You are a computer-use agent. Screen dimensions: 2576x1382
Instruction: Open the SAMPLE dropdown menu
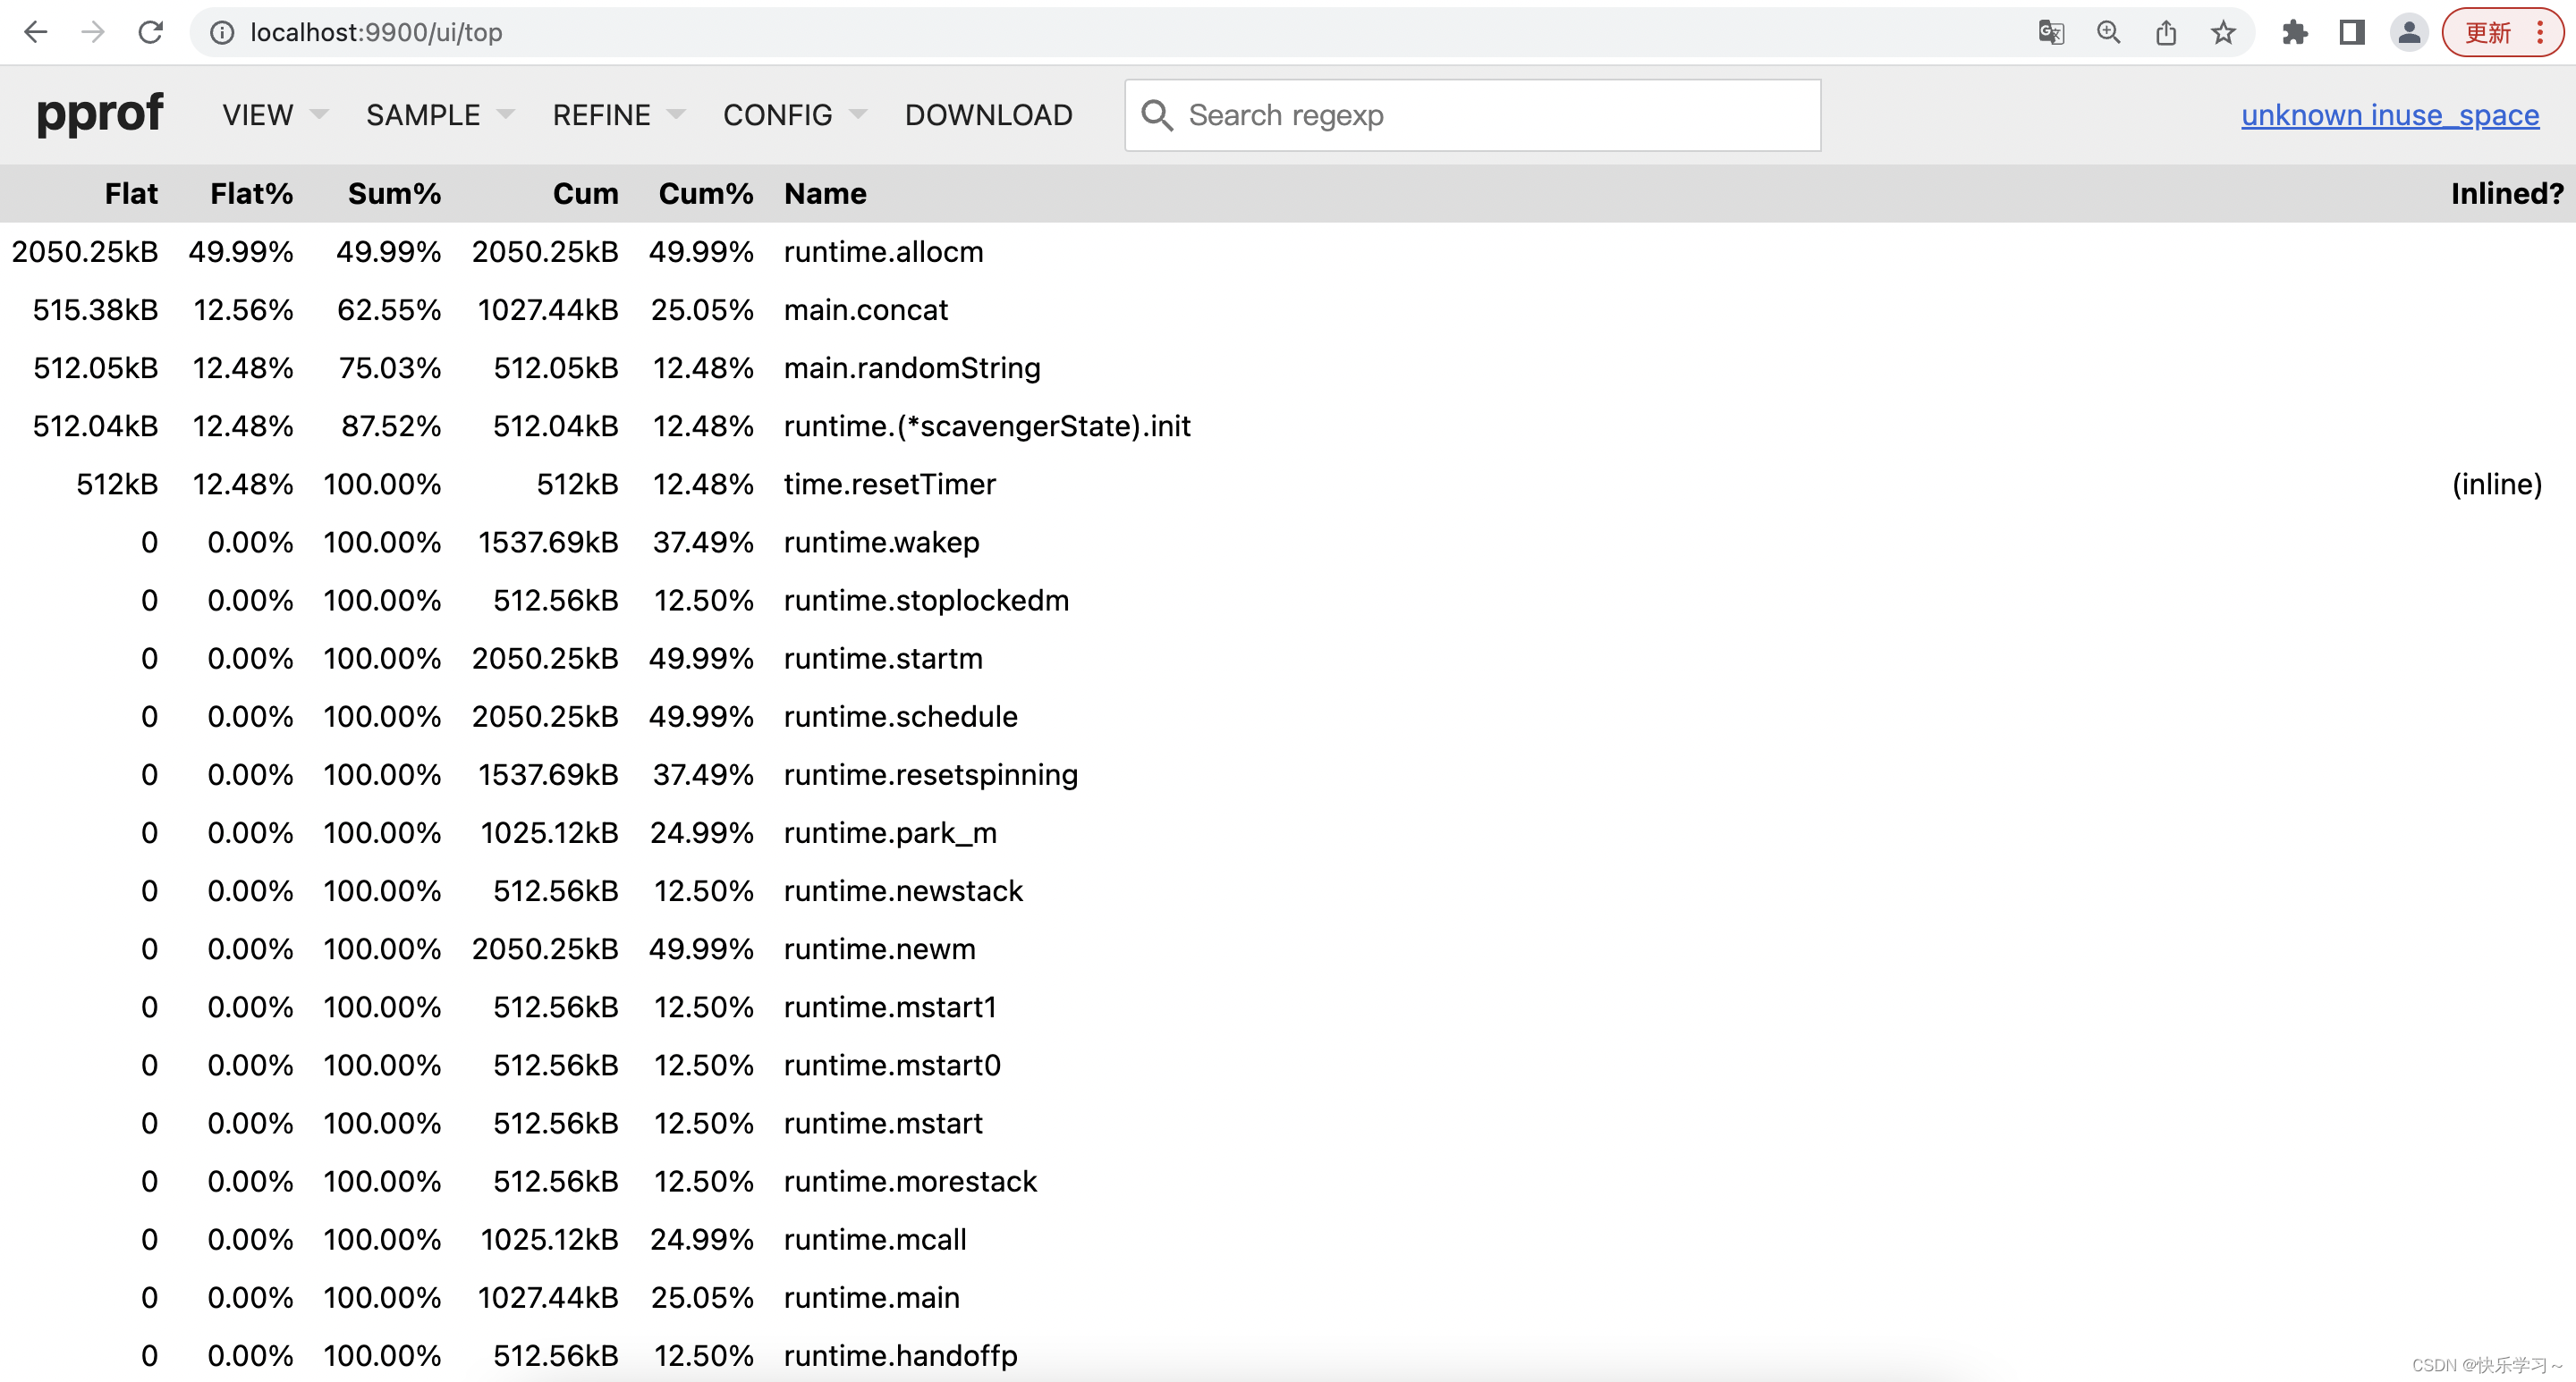[440, 115]
